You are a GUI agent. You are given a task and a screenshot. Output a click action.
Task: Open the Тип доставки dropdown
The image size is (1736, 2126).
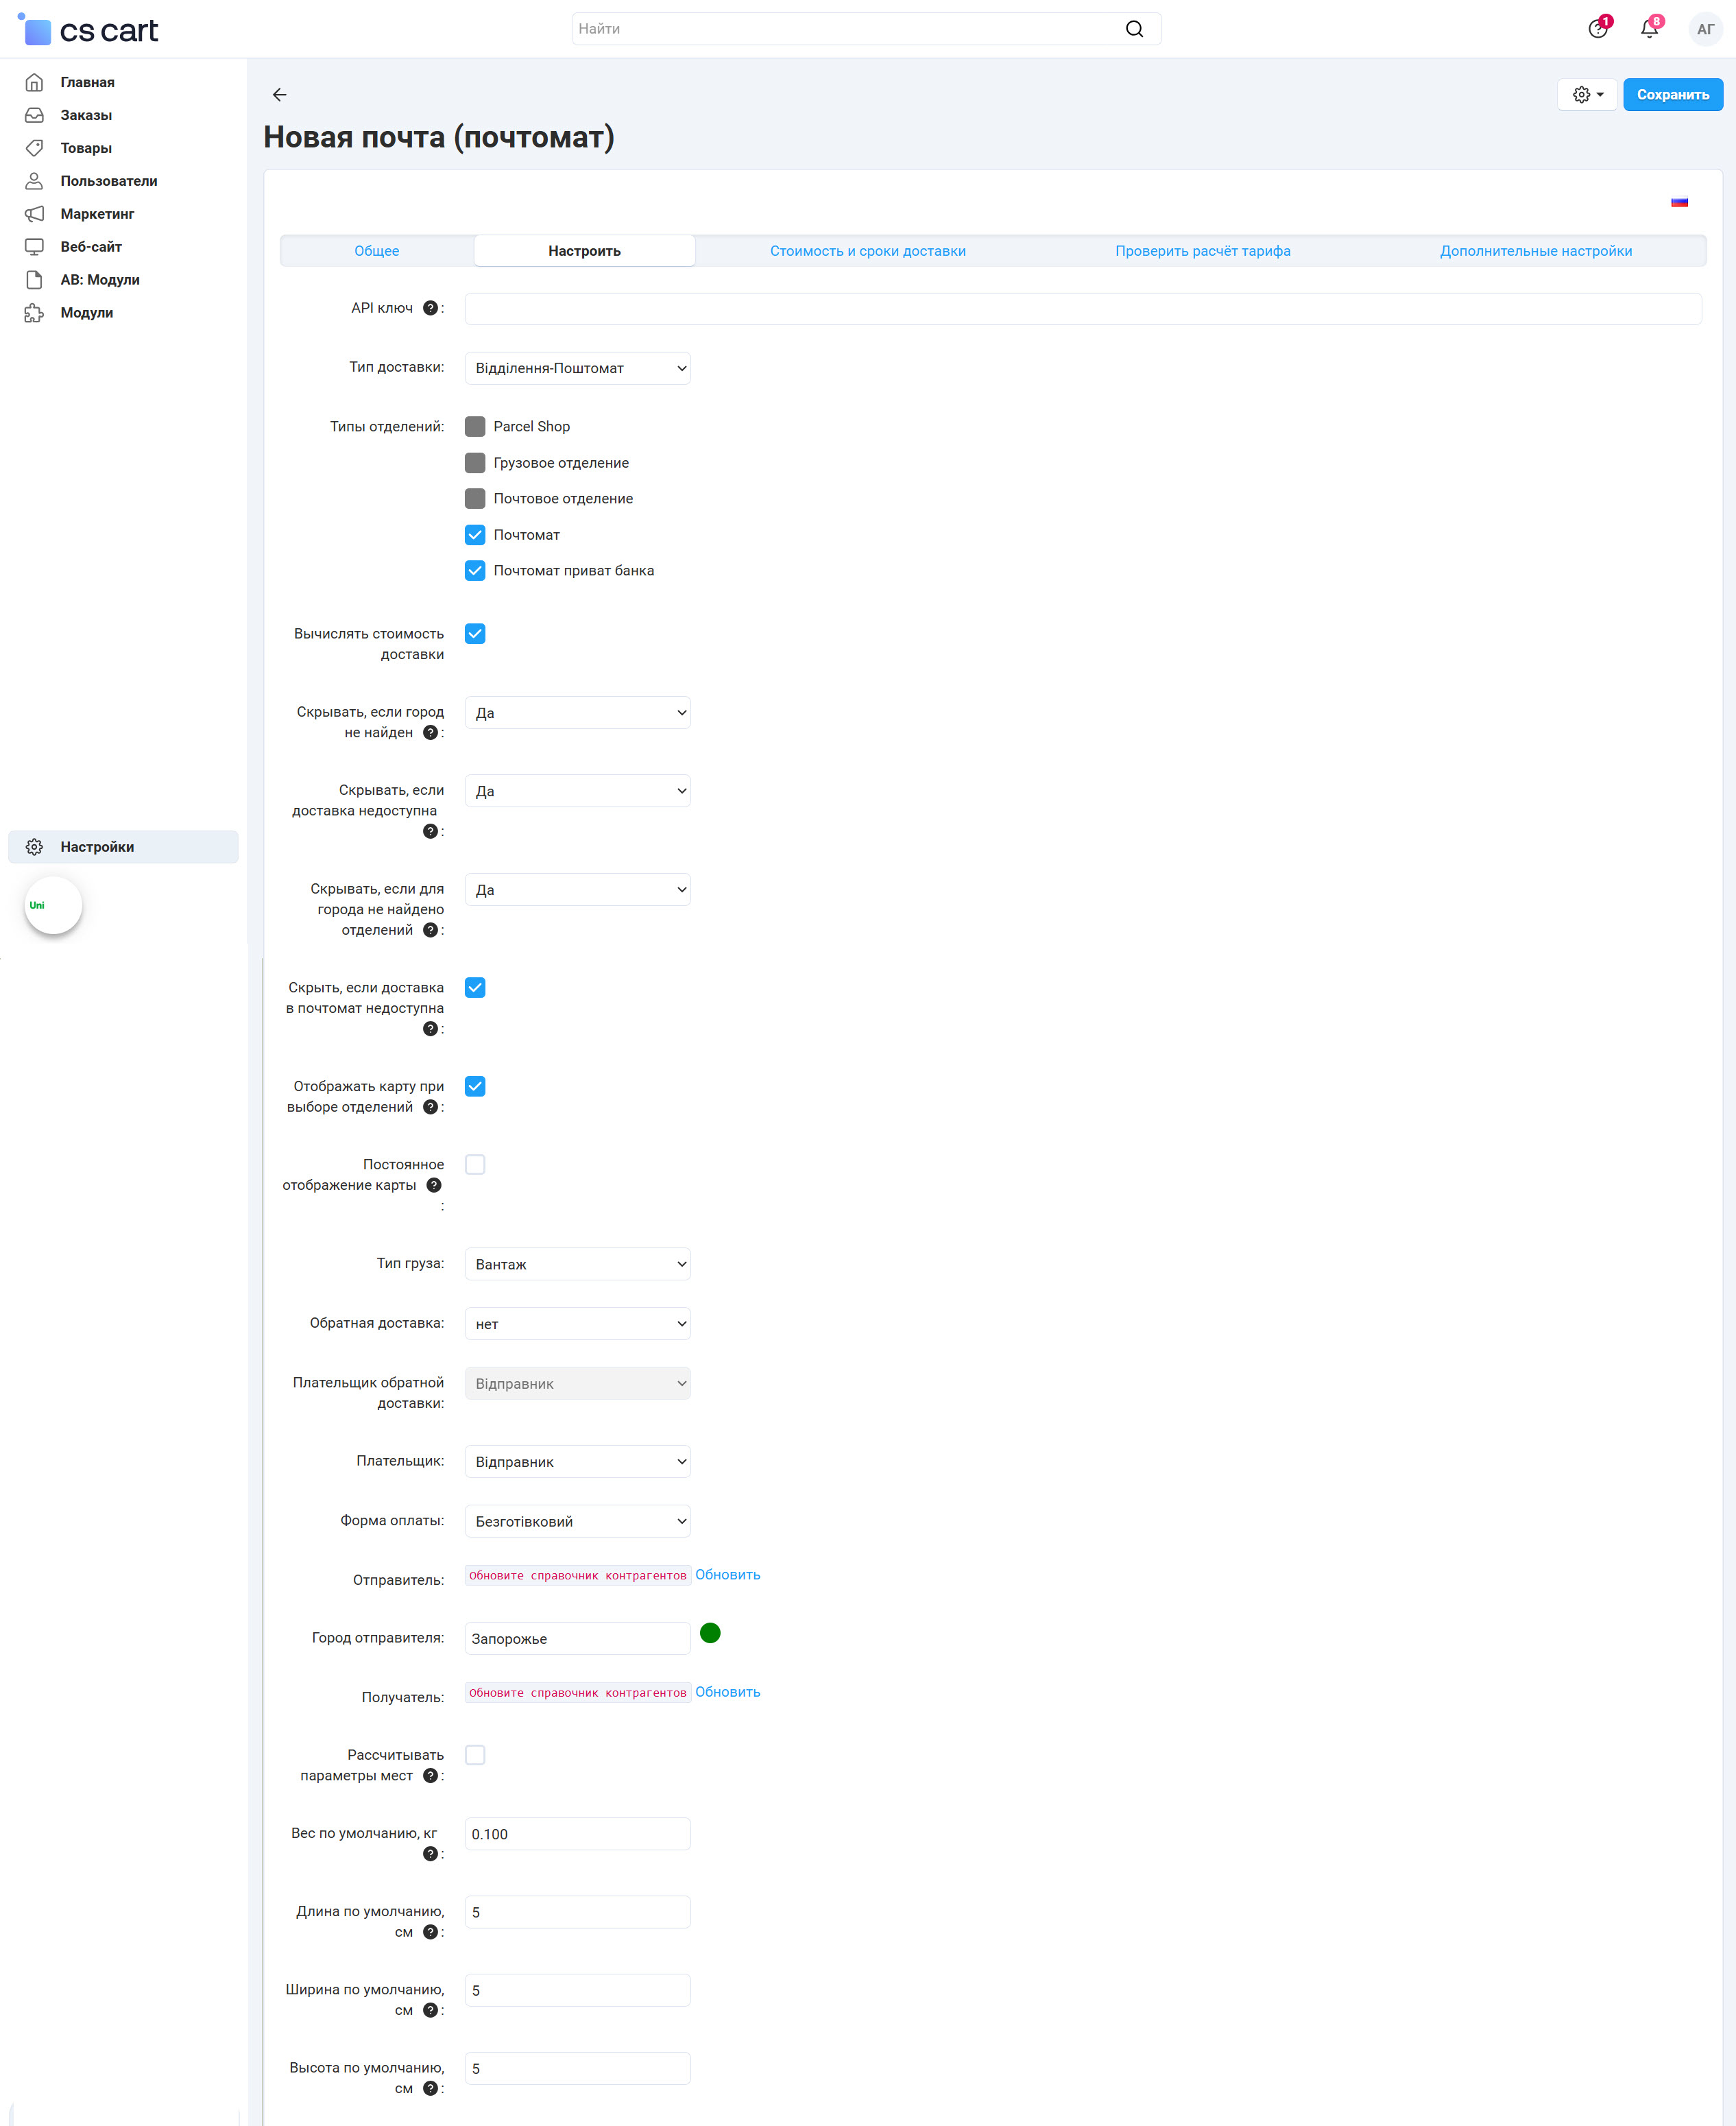pos(577,368)
